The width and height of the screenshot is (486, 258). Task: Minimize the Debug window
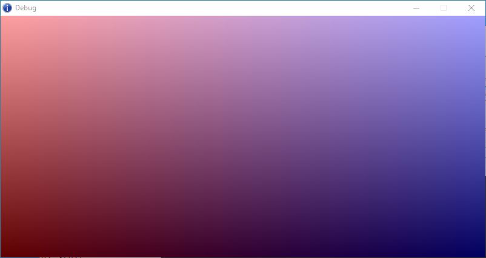pyautogui.click(x=416, y=8)
